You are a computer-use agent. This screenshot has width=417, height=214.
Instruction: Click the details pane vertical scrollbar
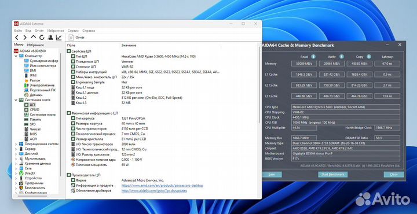pos(259,85)
